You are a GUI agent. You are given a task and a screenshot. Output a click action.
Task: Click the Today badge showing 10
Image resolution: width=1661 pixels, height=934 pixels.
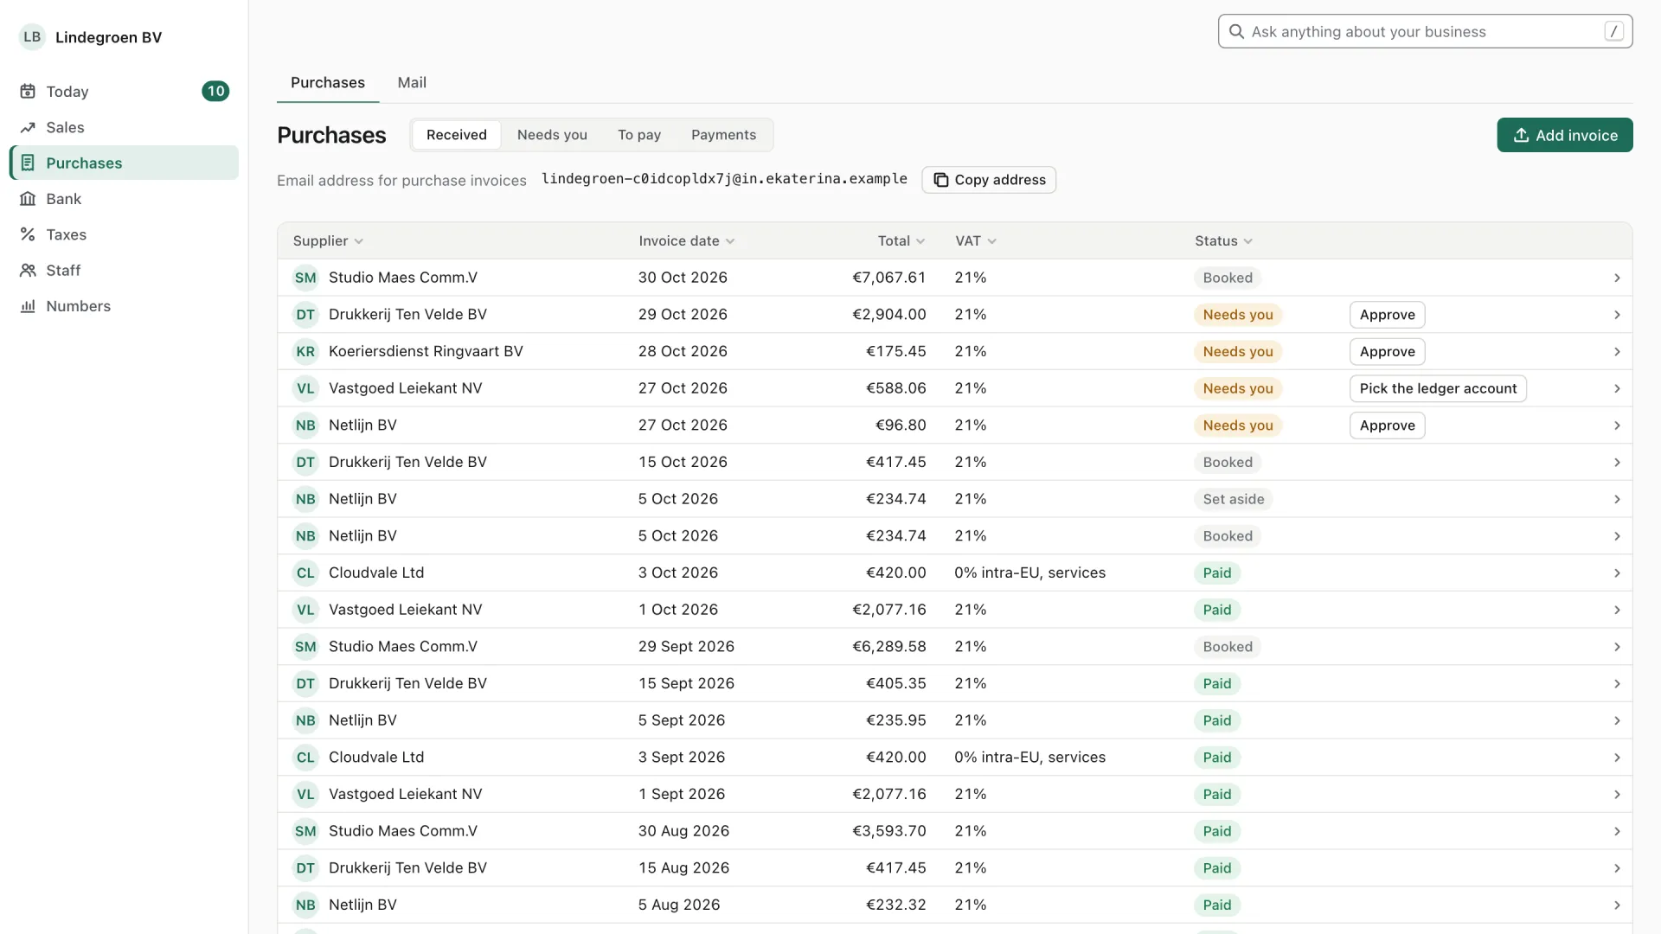point(215,92)
